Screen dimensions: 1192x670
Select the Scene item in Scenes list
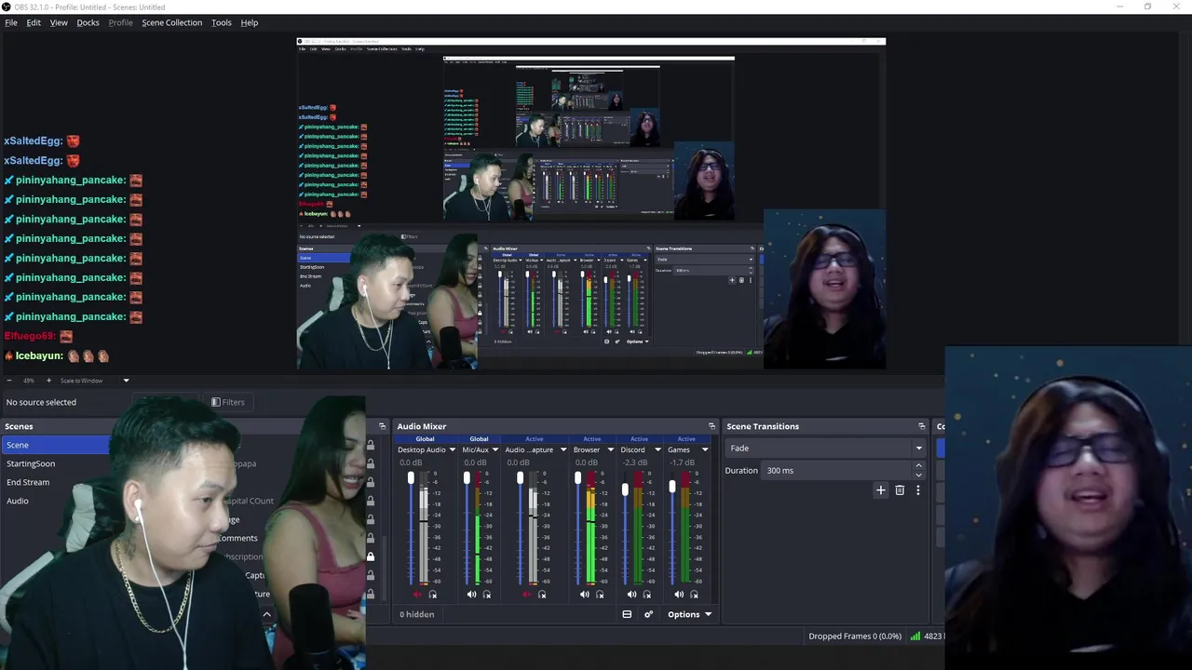(x=56, y=445)
